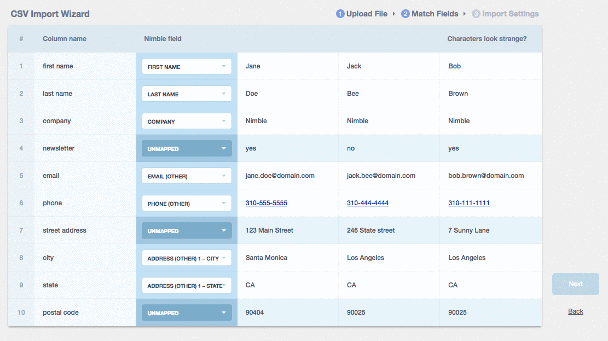Screen dimensions: 608x341
Task: Map the newsletter column's Unmapped dropdown
Action: (x=187, y=148)
